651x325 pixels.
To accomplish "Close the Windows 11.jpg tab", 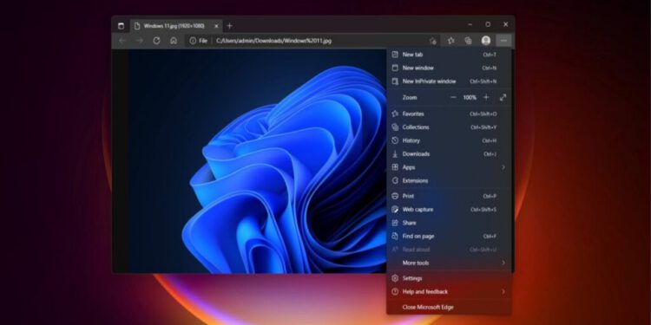I will pyautogui.click(x=216, y=26).
